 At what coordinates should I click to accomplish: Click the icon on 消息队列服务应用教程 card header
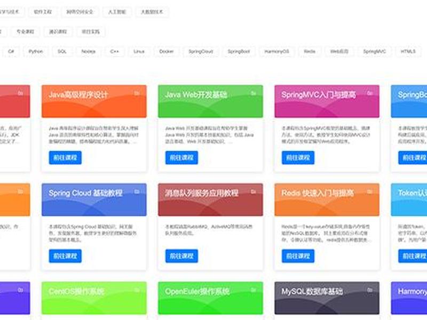point(253,191)
